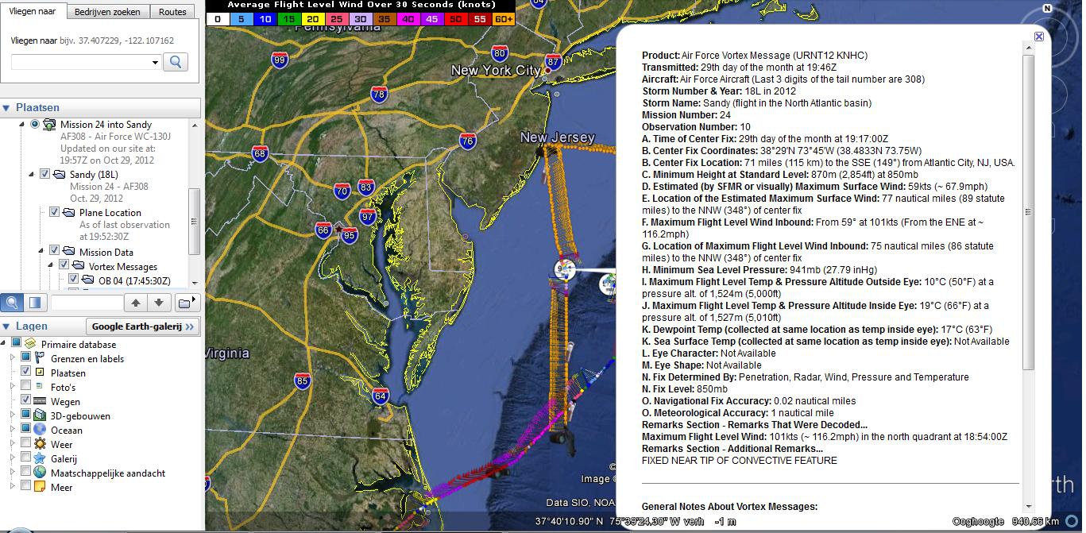
Task: Uncheck the Plane Location checkbox
Action: (x=55, y=213)
